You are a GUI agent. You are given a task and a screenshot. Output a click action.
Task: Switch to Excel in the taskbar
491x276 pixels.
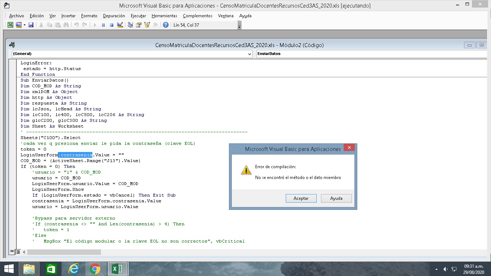point(117,269)
